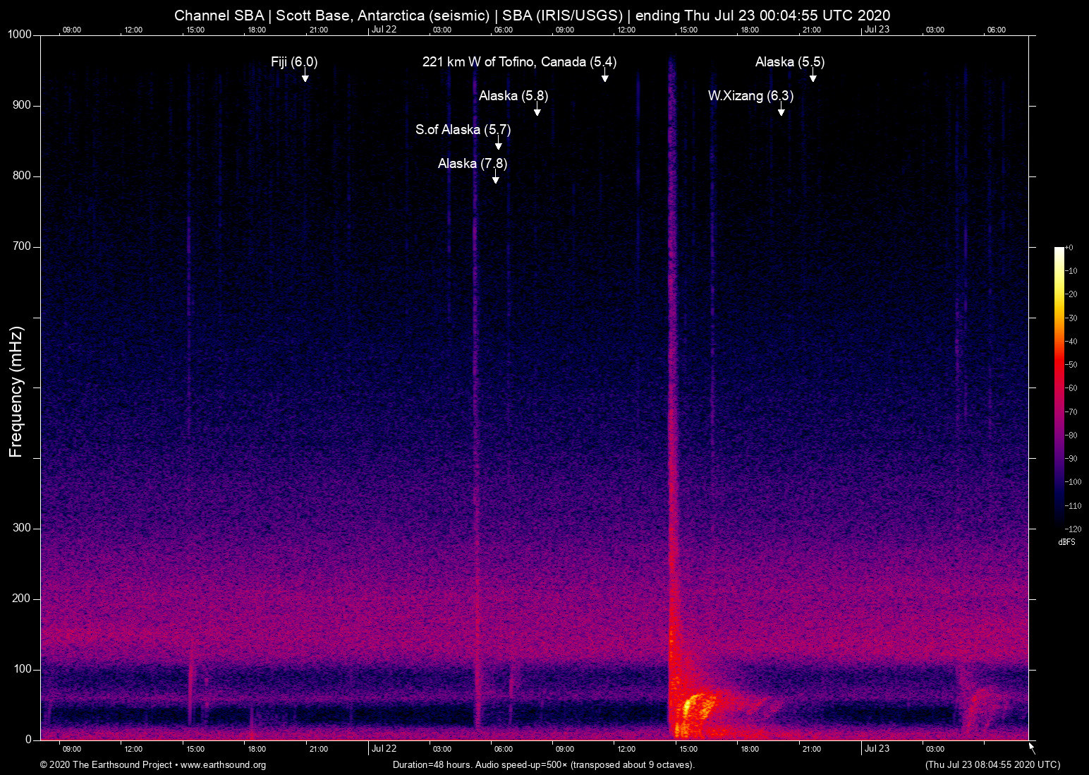This screenshot has width=1089, height=775.
Task: Select the Jul 22 date marker on bottom axis
Action: 384,748
